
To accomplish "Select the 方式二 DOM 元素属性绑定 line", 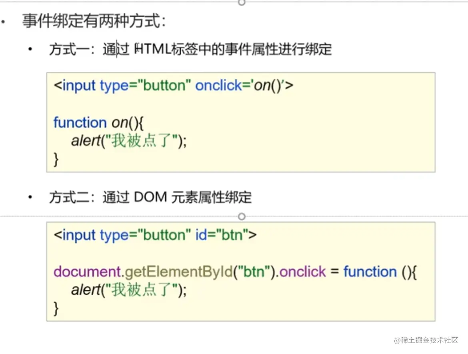I will pos(150,197).
